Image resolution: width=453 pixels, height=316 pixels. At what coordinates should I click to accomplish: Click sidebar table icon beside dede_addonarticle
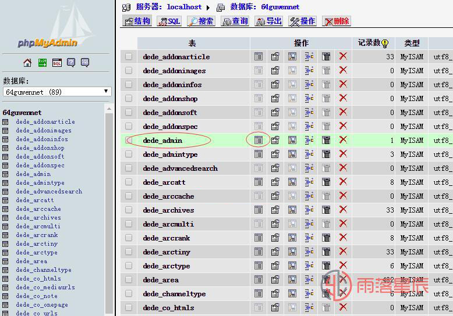click(x=5, y=122)
